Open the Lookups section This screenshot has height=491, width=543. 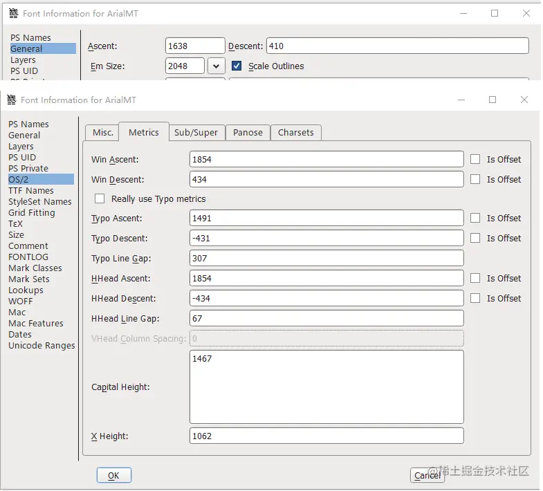click(x=26, y=290)
